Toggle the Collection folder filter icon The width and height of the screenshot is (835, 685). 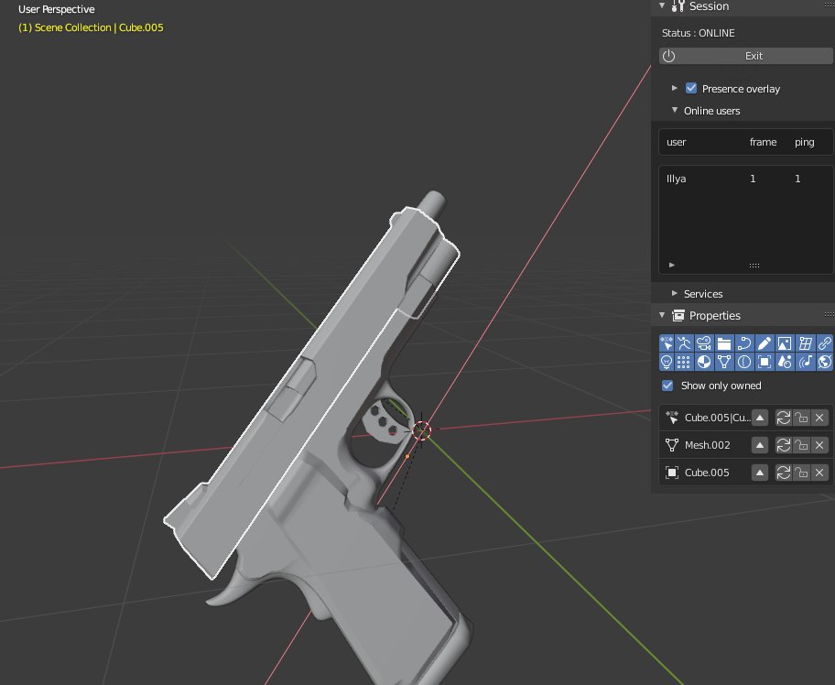pos(724,343)
